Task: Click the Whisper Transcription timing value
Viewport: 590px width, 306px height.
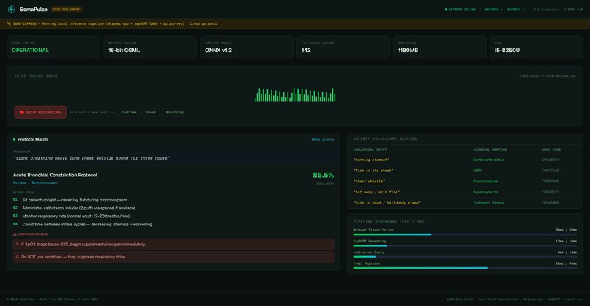Action: coord(566,230)
